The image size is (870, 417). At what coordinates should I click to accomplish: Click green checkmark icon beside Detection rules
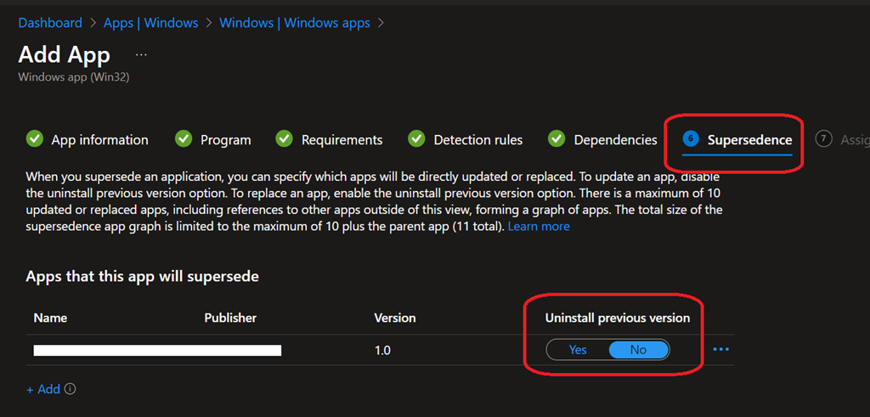(x=416, y=139)
